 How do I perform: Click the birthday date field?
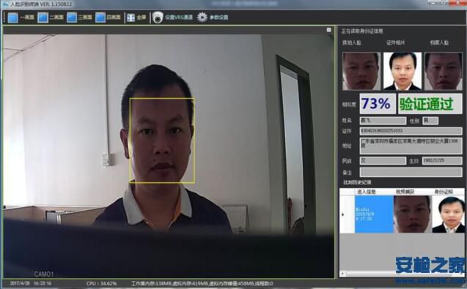(x=442, y=160)
